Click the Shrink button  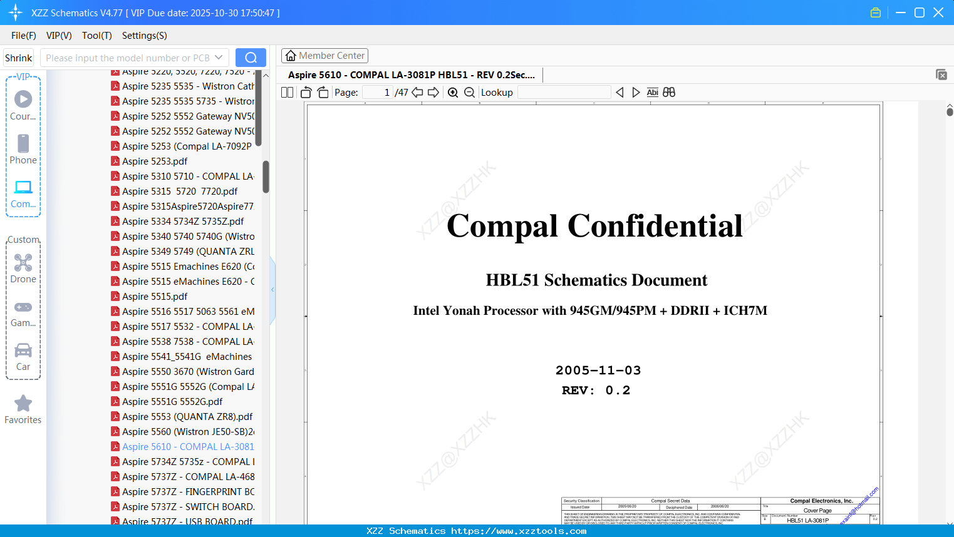18,58
